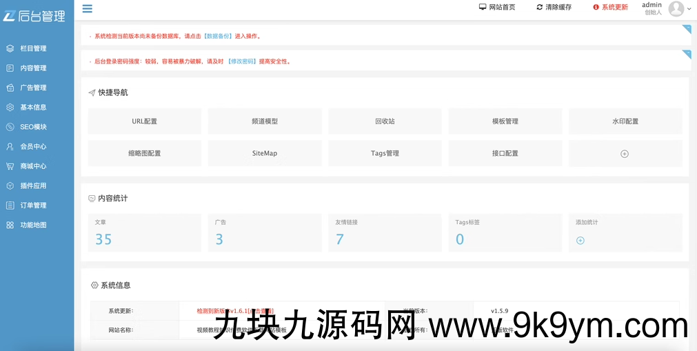Click the 网站名称: label in the table
Viewport: 697px width, 351px height.
point(121,330)
